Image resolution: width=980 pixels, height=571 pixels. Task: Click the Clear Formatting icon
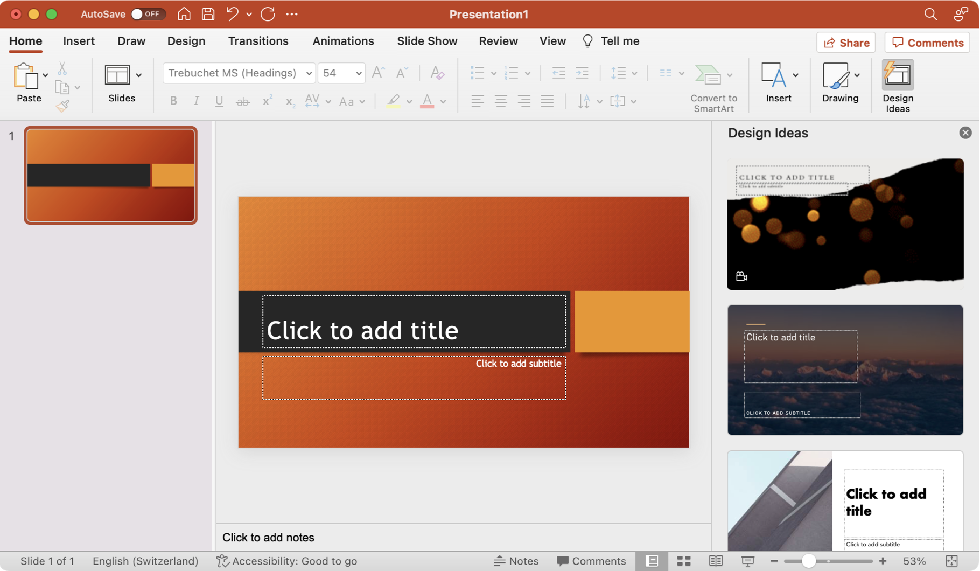tap(437, 73)
